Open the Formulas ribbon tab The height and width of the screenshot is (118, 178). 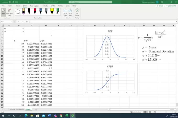45,5
